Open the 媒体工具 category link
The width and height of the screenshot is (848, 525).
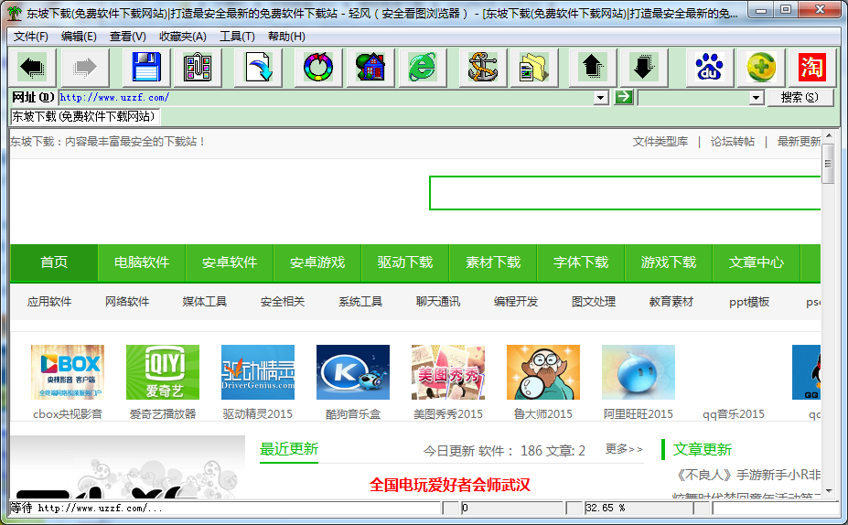pos(204,302)
